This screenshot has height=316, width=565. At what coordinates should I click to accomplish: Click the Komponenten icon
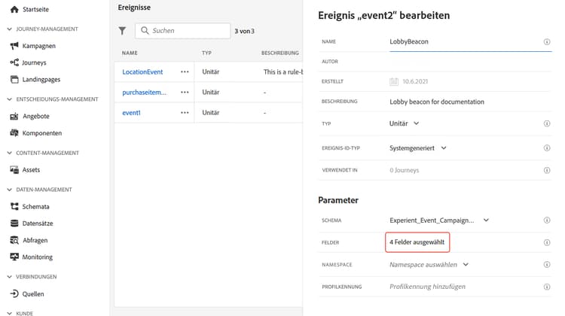coord(14,133)
